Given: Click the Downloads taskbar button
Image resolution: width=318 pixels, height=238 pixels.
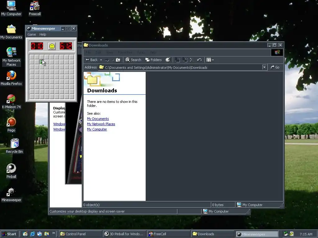Looking at the screenshot, I should pos(212,234).
